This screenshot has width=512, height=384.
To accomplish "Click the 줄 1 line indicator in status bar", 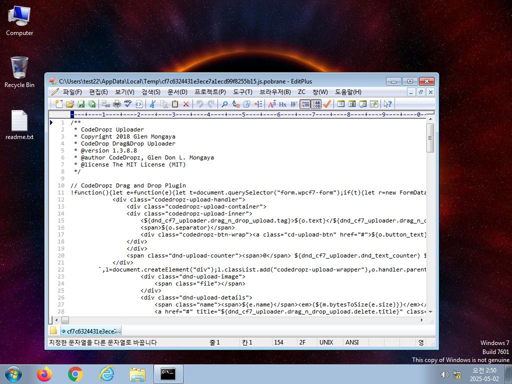I will click(x=214, y=342).
